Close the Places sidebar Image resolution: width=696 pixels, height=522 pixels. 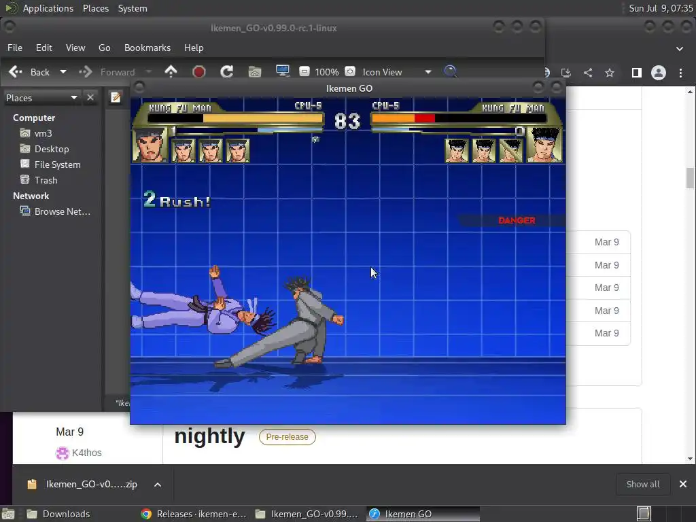point(90,97)
